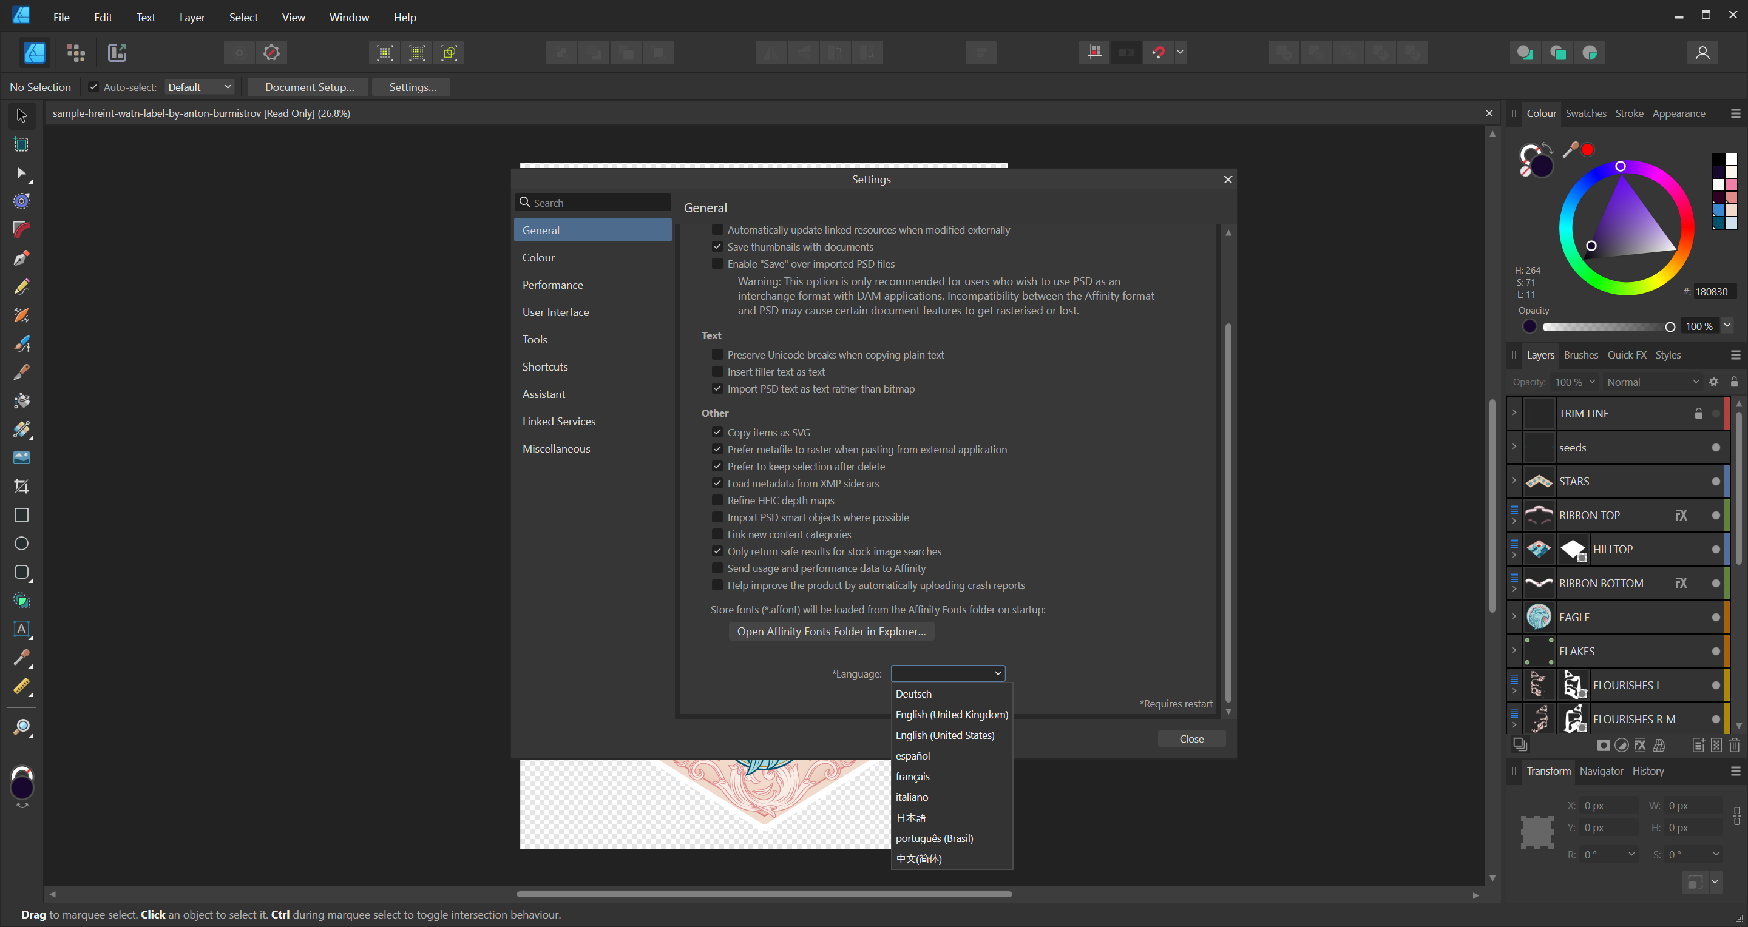Viewport: 1748px width, 927px height.
Task: Select the Crop tool in the toolbar
Action: [x=22, y=486]
